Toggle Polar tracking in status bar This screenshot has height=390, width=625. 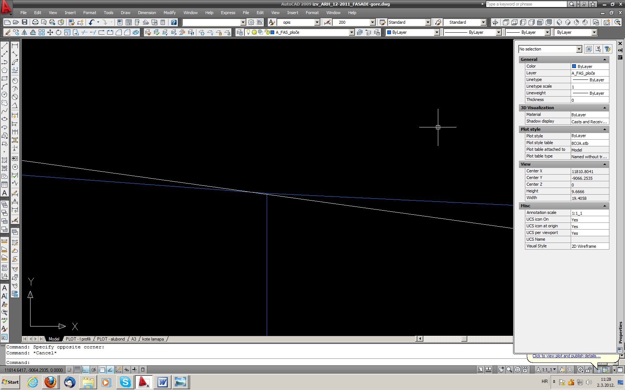[94, 370]
